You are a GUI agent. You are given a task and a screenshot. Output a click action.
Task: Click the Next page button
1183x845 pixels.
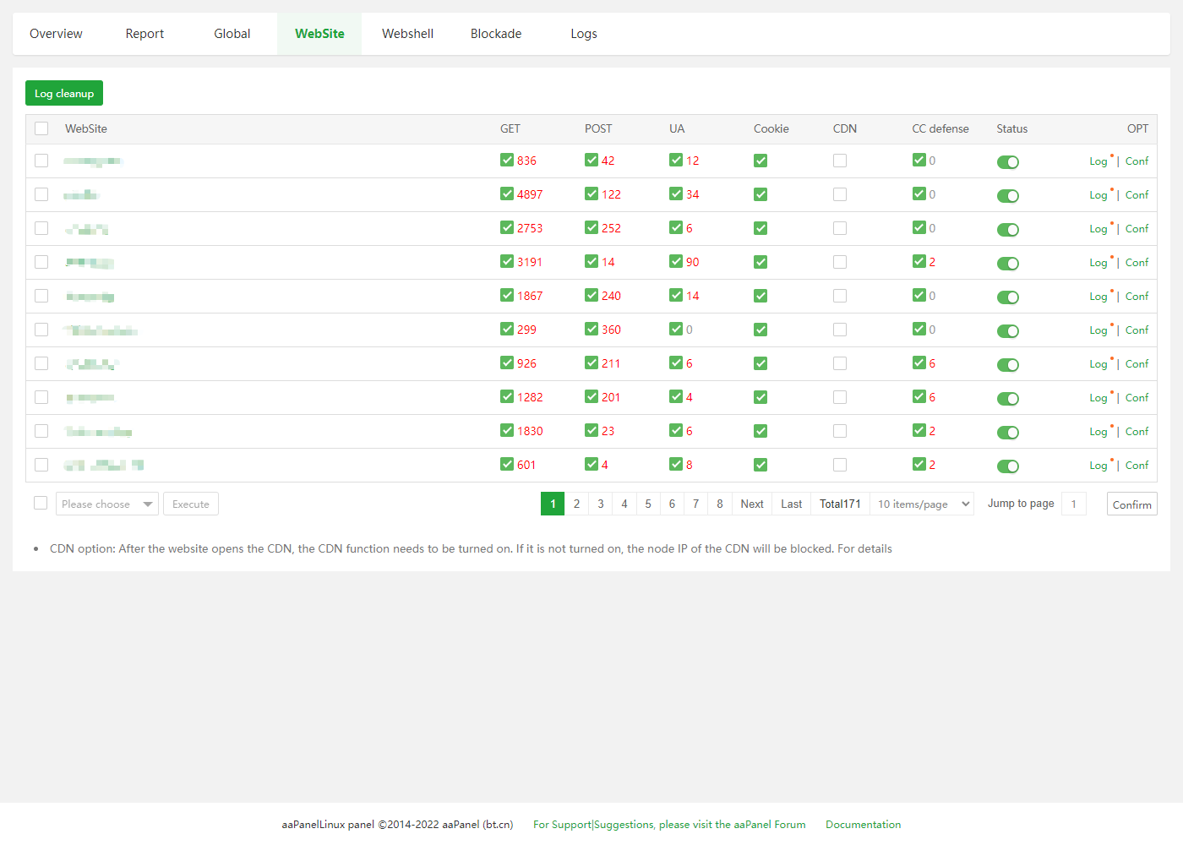(x=751, y=504)
